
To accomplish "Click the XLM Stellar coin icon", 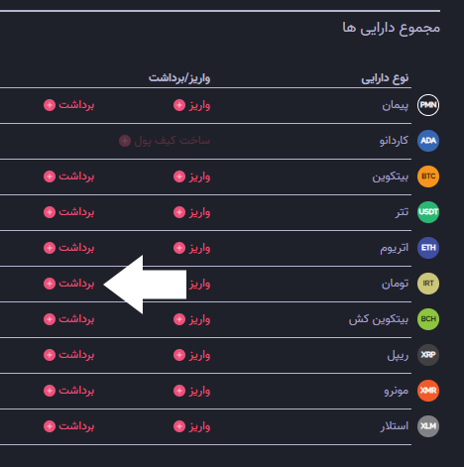I will pos(428,426).
